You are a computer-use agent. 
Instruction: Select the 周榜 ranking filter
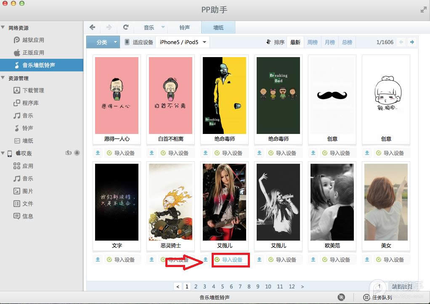point(312,42)
